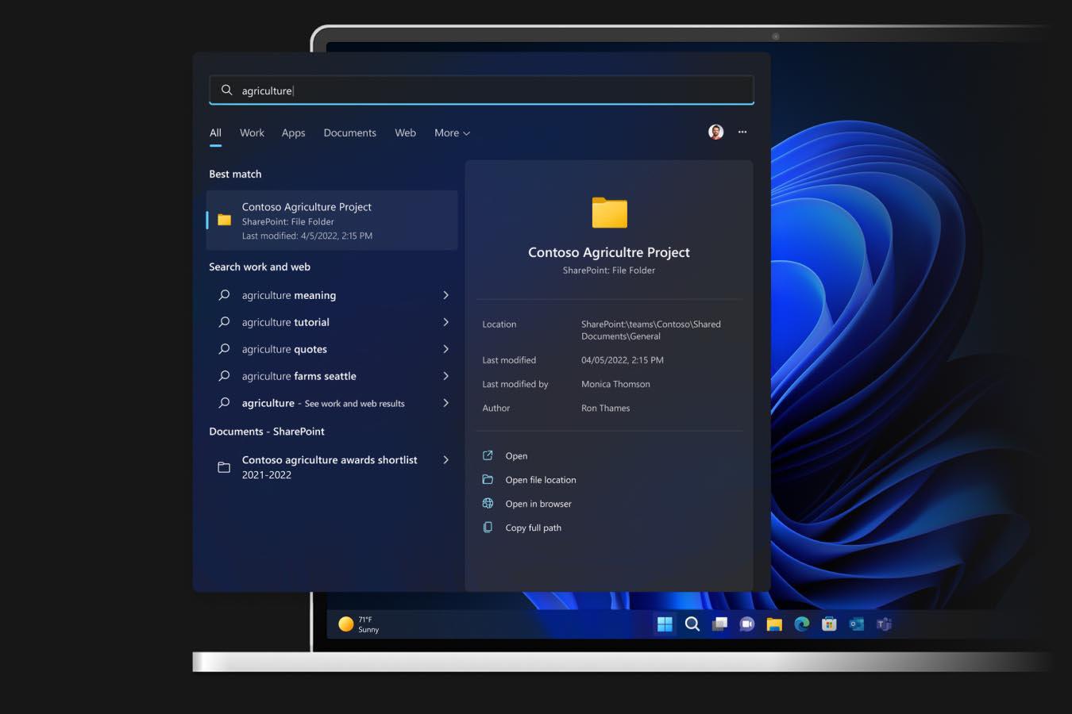Click Open in the preview pane

pos(516,456)
